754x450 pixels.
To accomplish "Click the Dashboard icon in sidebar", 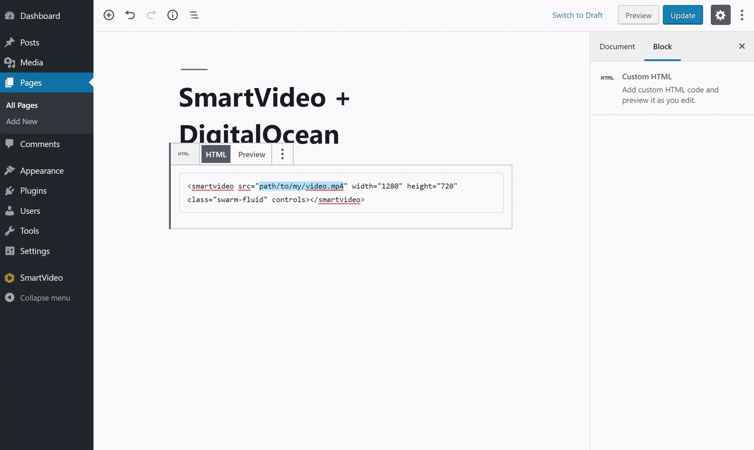I will (x=9, y=16).
